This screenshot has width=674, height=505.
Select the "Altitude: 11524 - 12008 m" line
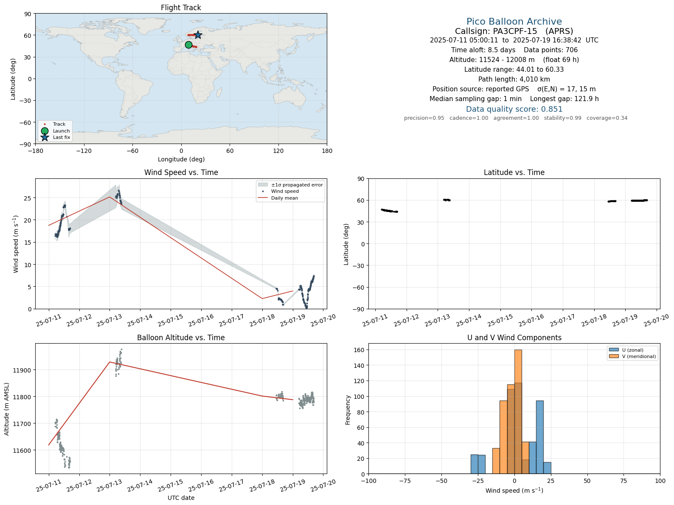tap(514, 60)
